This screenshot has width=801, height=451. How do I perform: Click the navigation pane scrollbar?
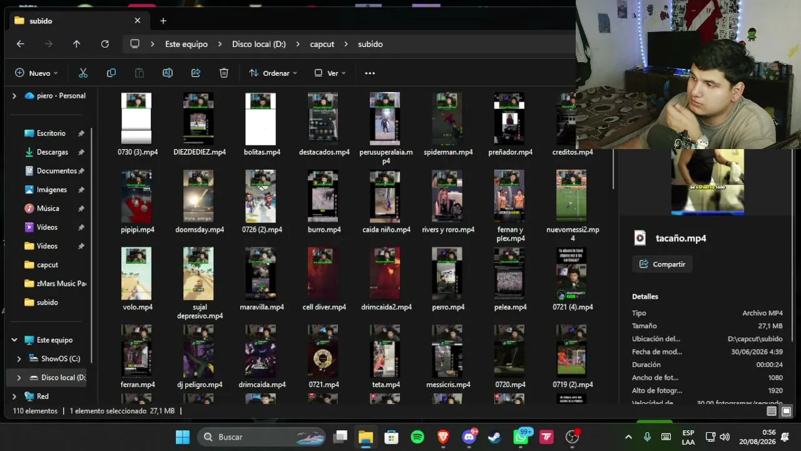pyautogui.click(x=92, y=244)
